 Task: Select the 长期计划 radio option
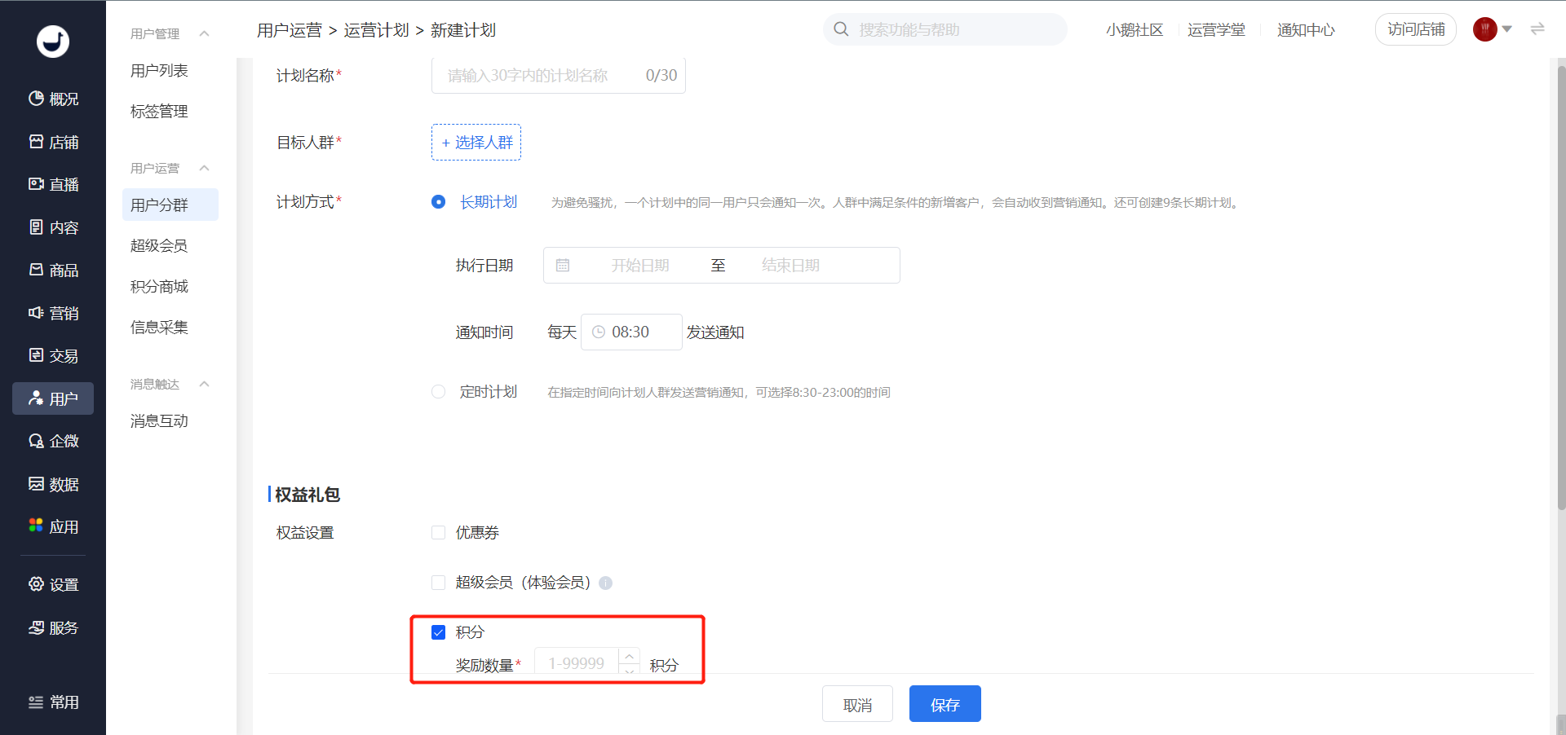point(439,202)
